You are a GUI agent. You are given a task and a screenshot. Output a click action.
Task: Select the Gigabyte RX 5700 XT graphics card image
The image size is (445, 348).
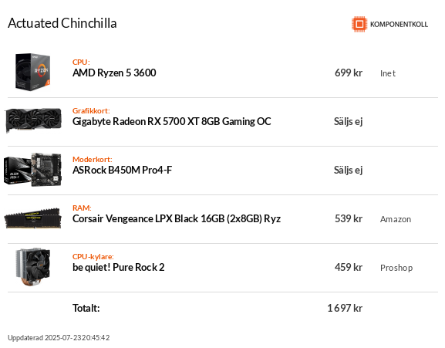pos(33,120)
